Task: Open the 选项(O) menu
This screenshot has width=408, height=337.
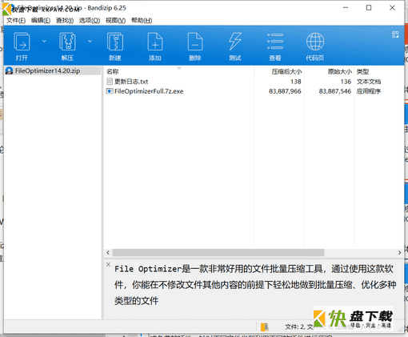Action: [90, 21]
